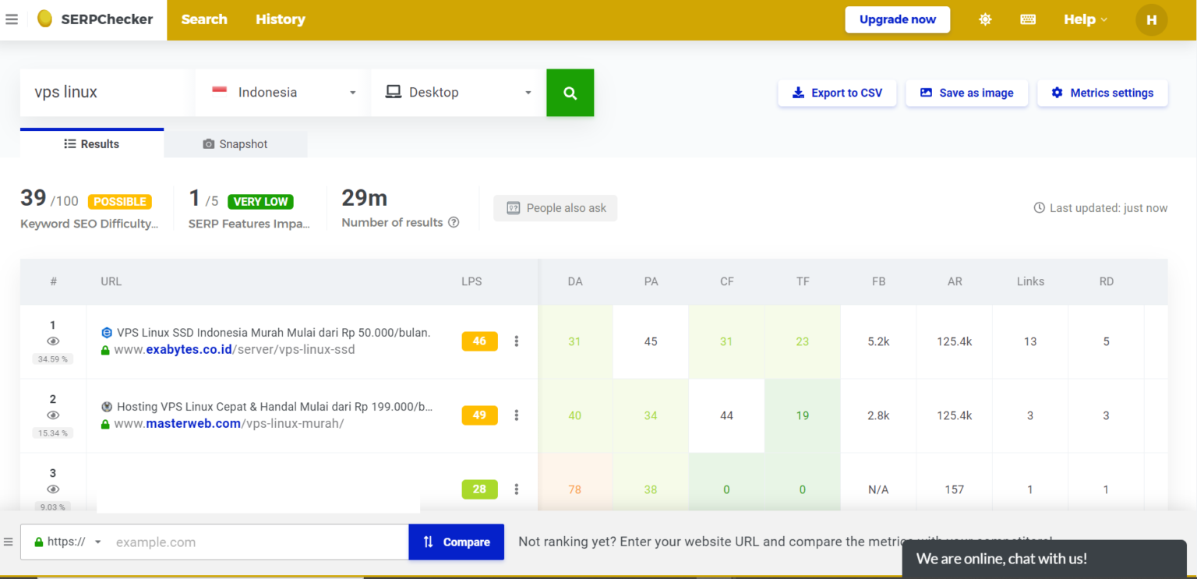
Task: Click the masterweb favicon icon
Action: [x=107, y=407]
